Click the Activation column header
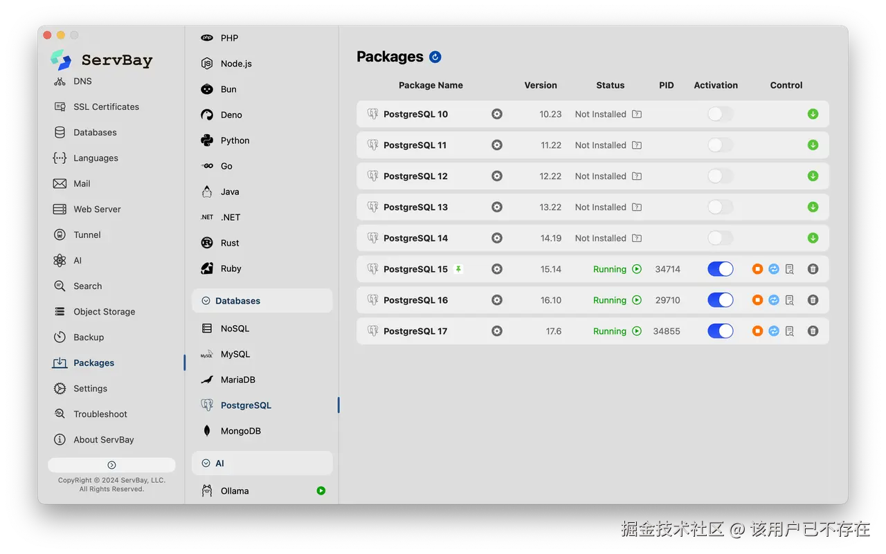This screenshot has width=886, height=554. click(x=716, y=85)
